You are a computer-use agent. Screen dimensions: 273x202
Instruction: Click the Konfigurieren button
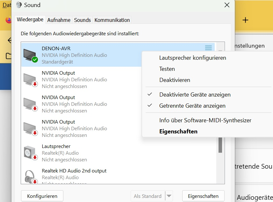pyautogui.click(x=42, y=196)
